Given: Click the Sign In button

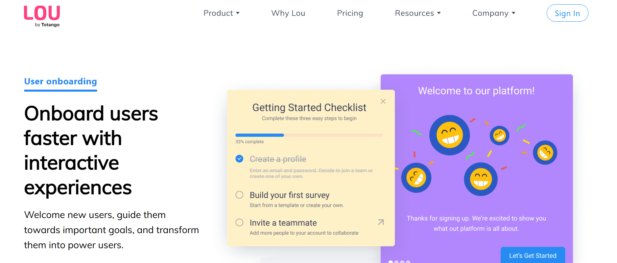Looking at the screenshot, I should pos(567,13).
